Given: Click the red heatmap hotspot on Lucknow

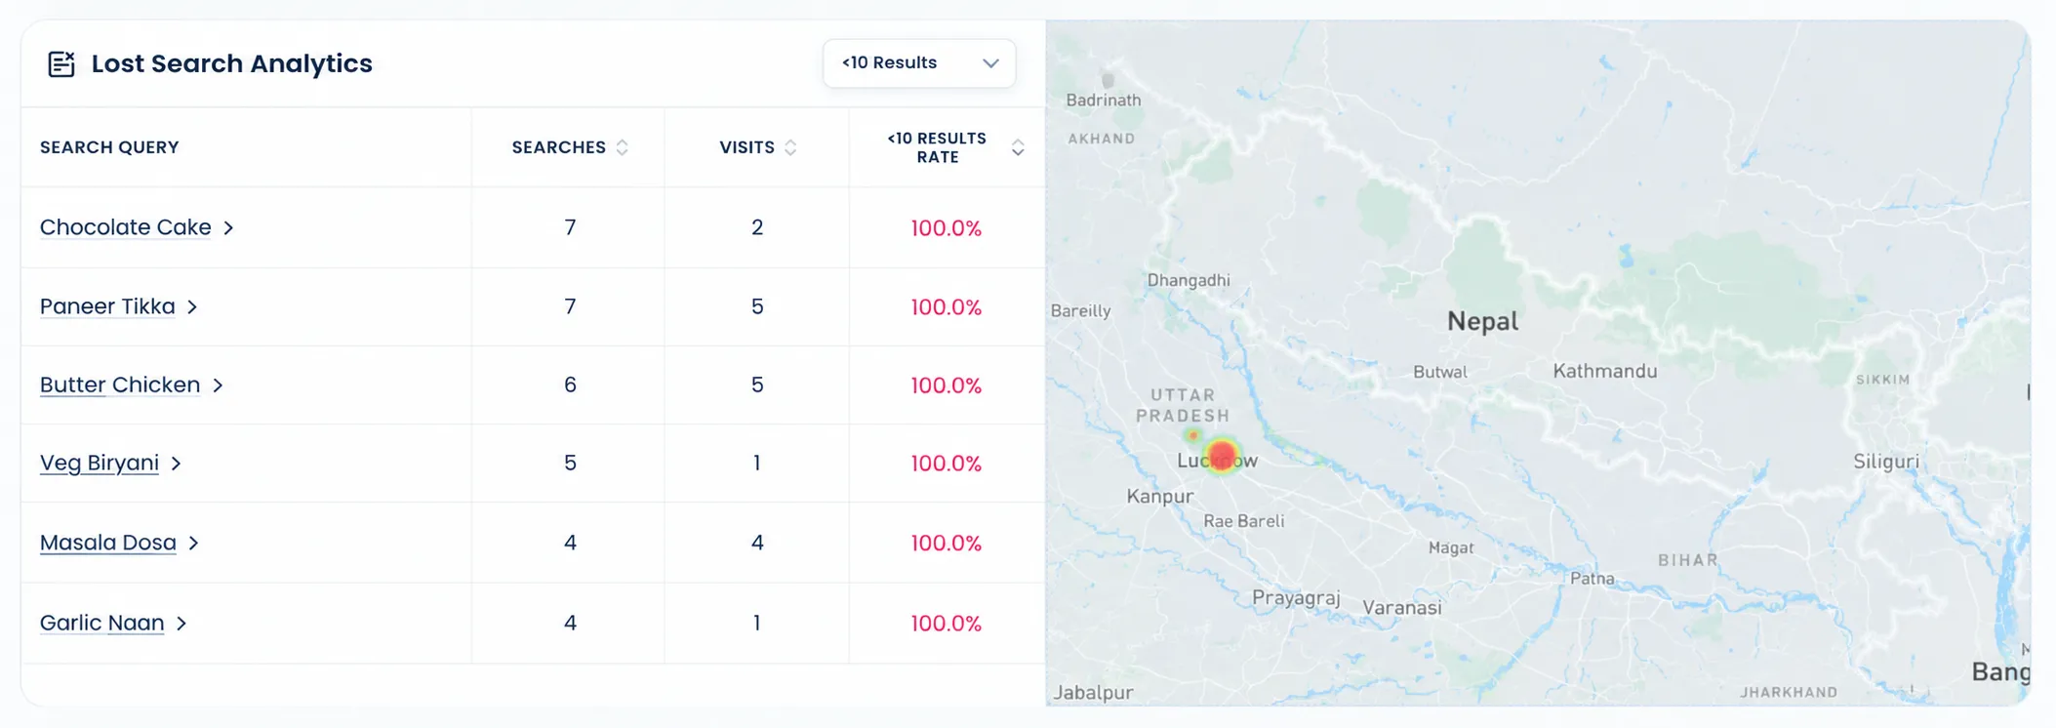Looking at the screenshot, I should [x=1222, y=456].
